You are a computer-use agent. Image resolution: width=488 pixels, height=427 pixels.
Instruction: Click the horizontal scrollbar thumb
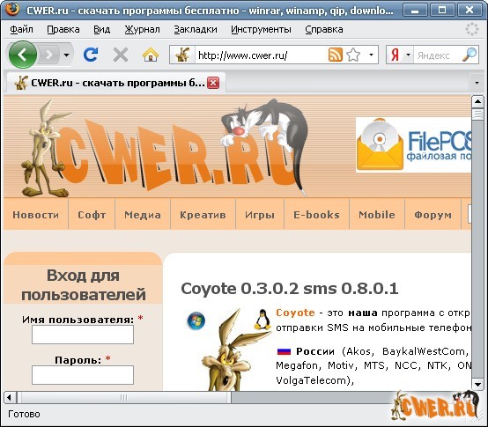coord(124,397)
